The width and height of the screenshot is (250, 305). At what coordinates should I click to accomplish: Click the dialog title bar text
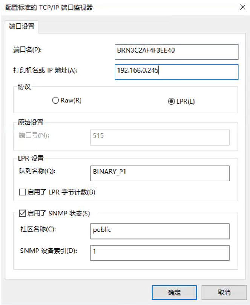click(x=48, y=7)
